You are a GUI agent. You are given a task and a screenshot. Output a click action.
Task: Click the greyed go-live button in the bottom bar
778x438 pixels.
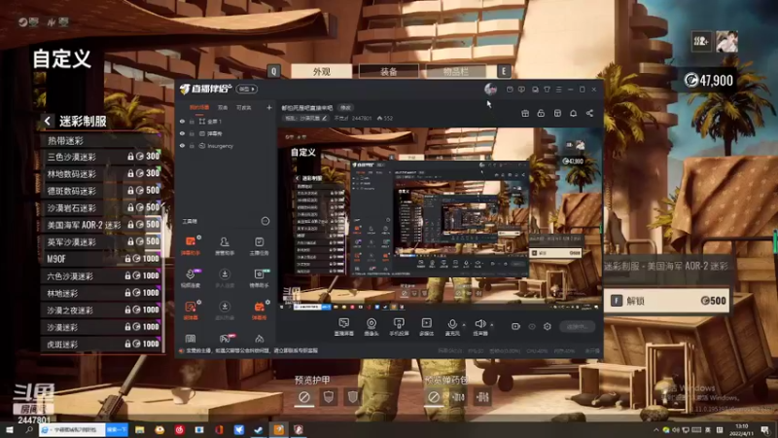tap(577, 326)
